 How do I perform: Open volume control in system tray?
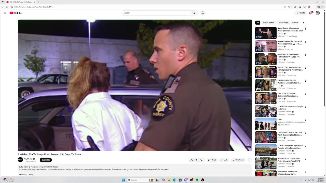tap(313, 180)
